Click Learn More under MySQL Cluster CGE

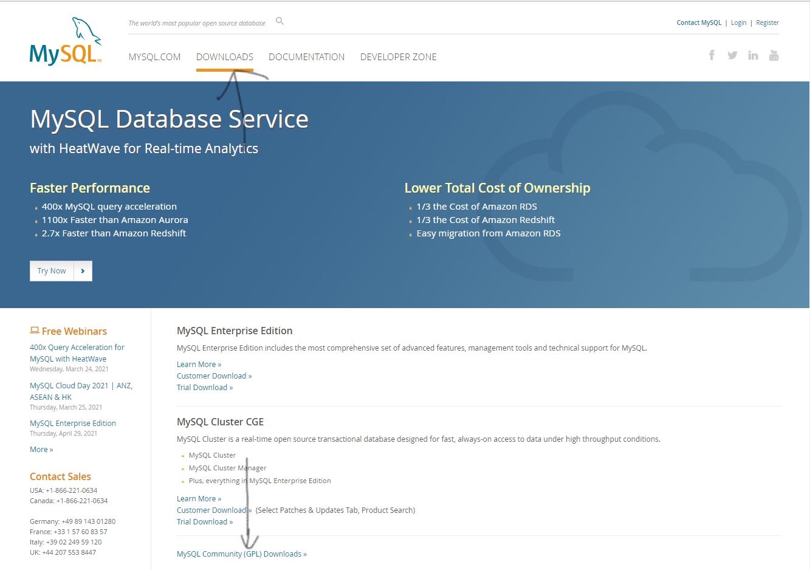[x=199, y=499]
